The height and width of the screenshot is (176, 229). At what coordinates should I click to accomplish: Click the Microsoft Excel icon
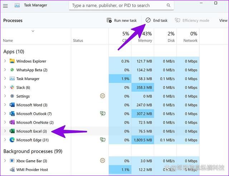click(x=12, y=131)
